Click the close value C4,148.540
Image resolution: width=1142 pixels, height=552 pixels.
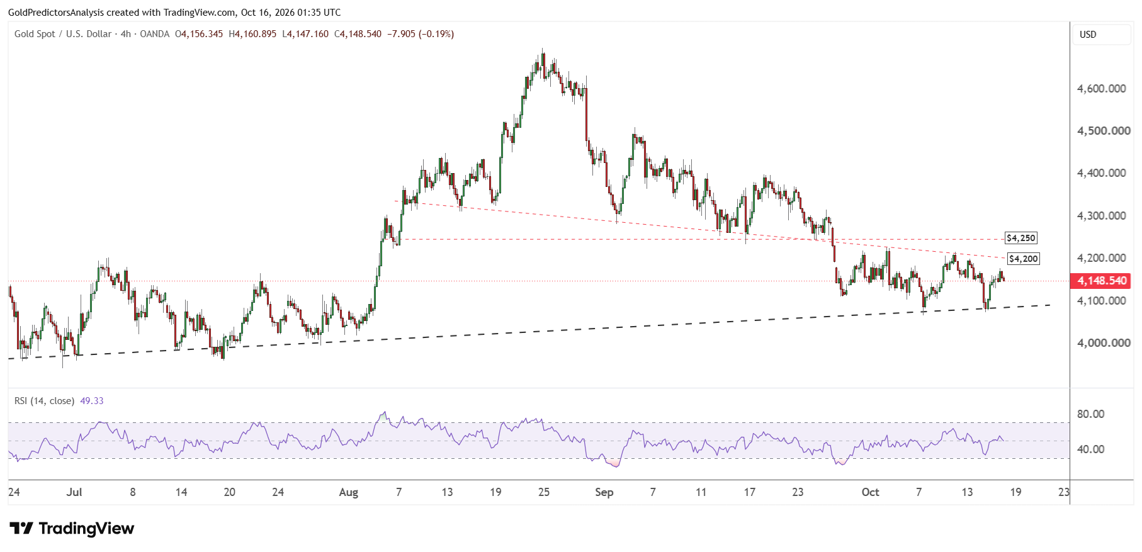pyautogui.click(x=358, y=34)
